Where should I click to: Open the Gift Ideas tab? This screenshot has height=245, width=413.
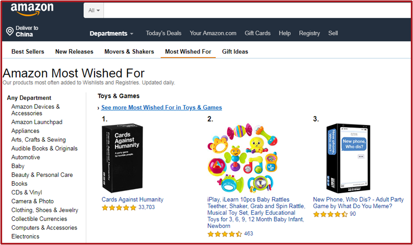tap(235, 51)
